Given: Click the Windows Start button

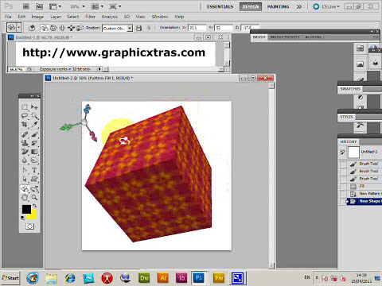Looking at the screenshot, I should 10,278.
